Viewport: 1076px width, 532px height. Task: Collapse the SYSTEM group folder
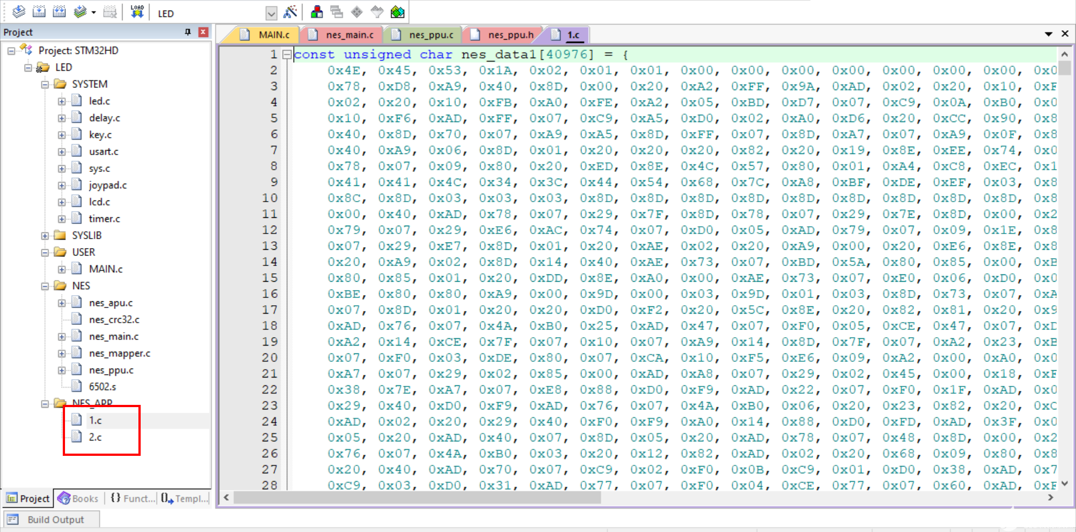[x=45, y=85]
